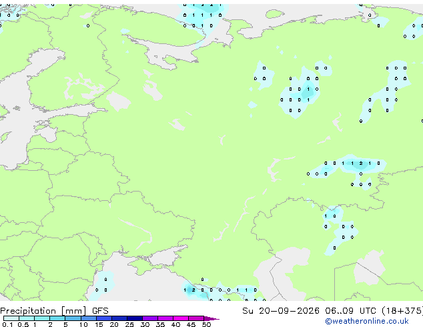Select the 25–30 mm dark navy swatch
This screenshot has width=423, height=327.
click(135, 318)
